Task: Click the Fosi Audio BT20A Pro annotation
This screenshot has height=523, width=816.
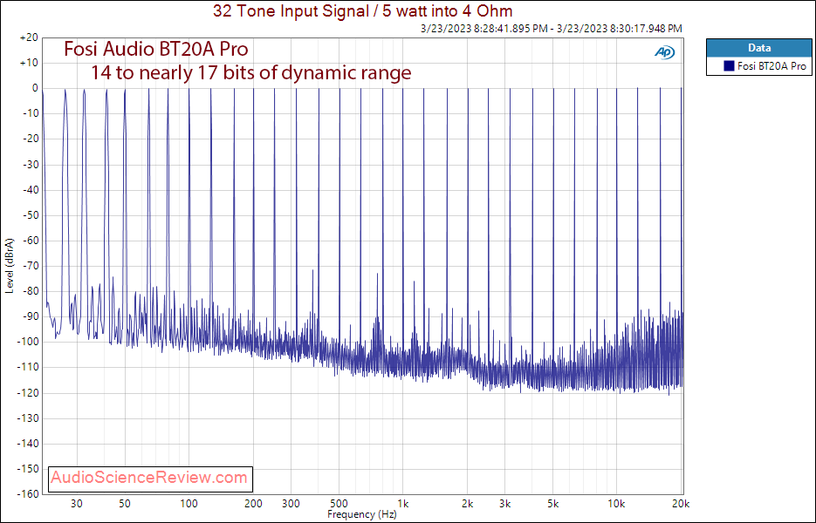Action: coord(156,49)
